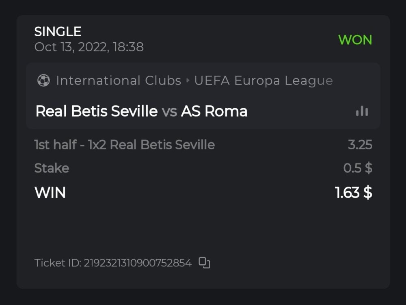This screenshot has width=406, height=305.
Task: Click the soccer ball sport icon
Action: coord(43,81)
